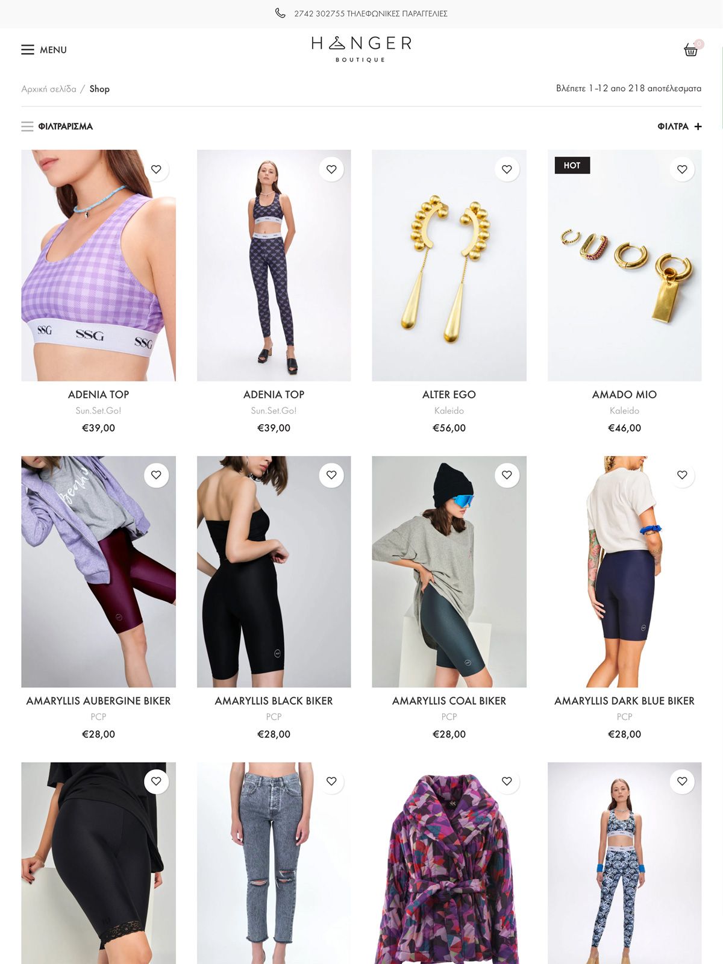Viewport: 723px width, 964px height.
Task: Toggle wishlist heart on Amaryllis Aubergine Biker
Action: tap(156, 475)
